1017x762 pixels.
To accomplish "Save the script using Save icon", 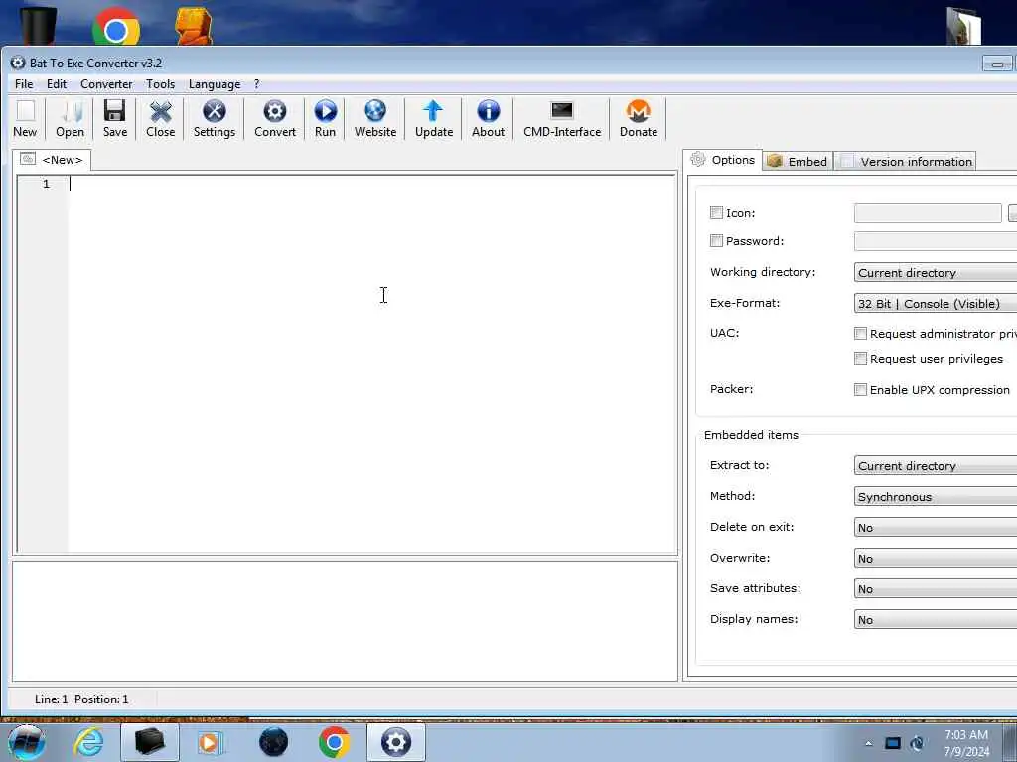I will (x=115, y=111).
